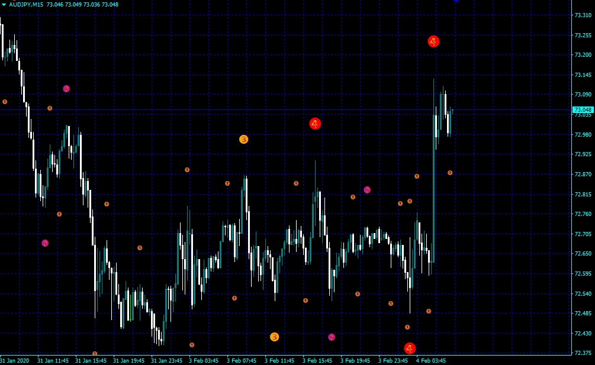The height and width of the screenshot is (365, 595).
Task: Click the 73.255 price scale label
Action: (x=583, y=35)
